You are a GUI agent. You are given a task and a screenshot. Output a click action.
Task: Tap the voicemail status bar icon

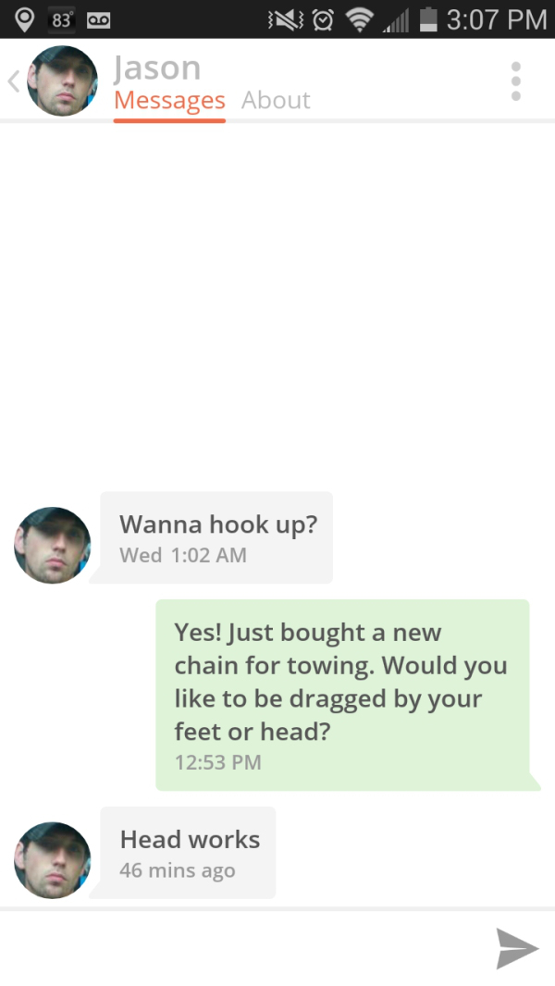[100, 19]
